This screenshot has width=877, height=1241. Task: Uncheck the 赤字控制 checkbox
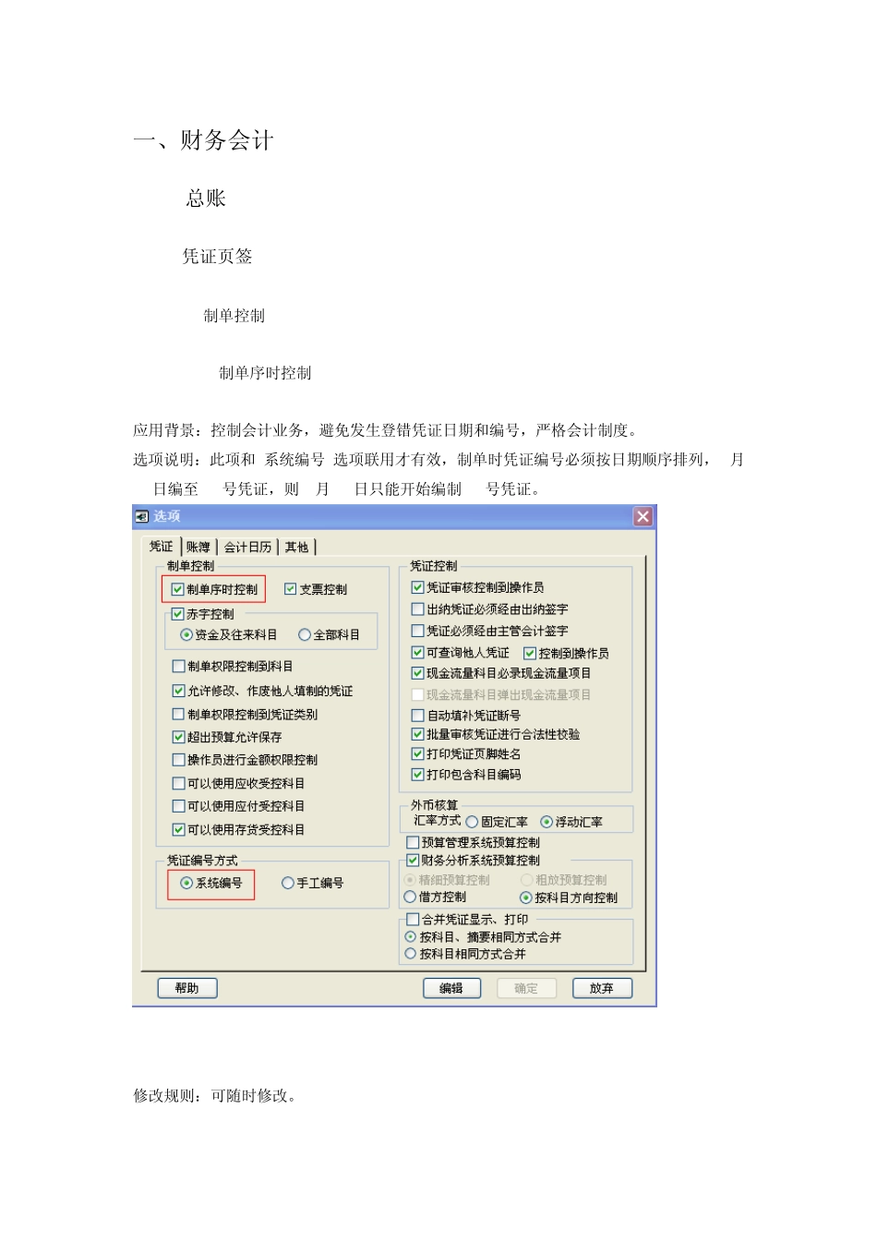pyautogui.click(x=178, y=614)
